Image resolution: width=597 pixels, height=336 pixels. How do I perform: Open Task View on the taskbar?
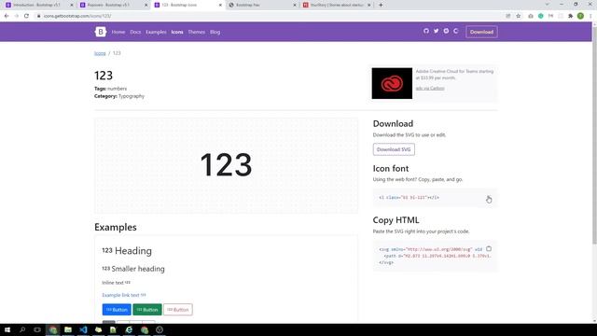[37, 329]
